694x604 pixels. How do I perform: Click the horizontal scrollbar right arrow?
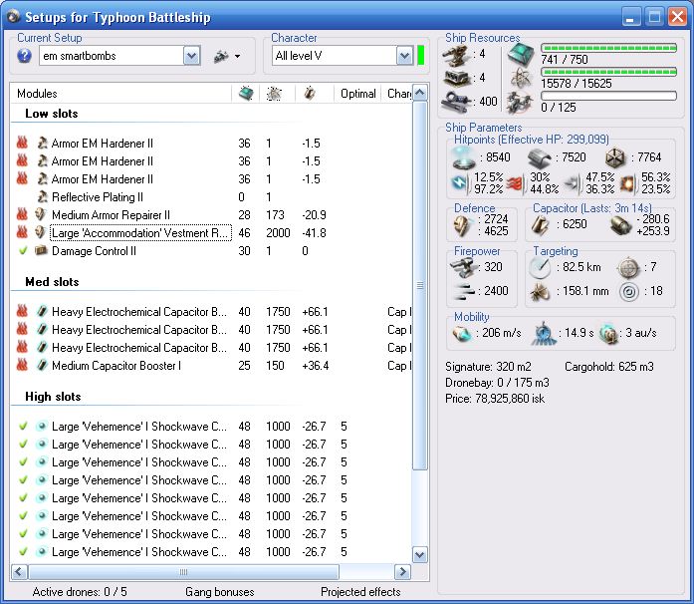pos(402,572)
